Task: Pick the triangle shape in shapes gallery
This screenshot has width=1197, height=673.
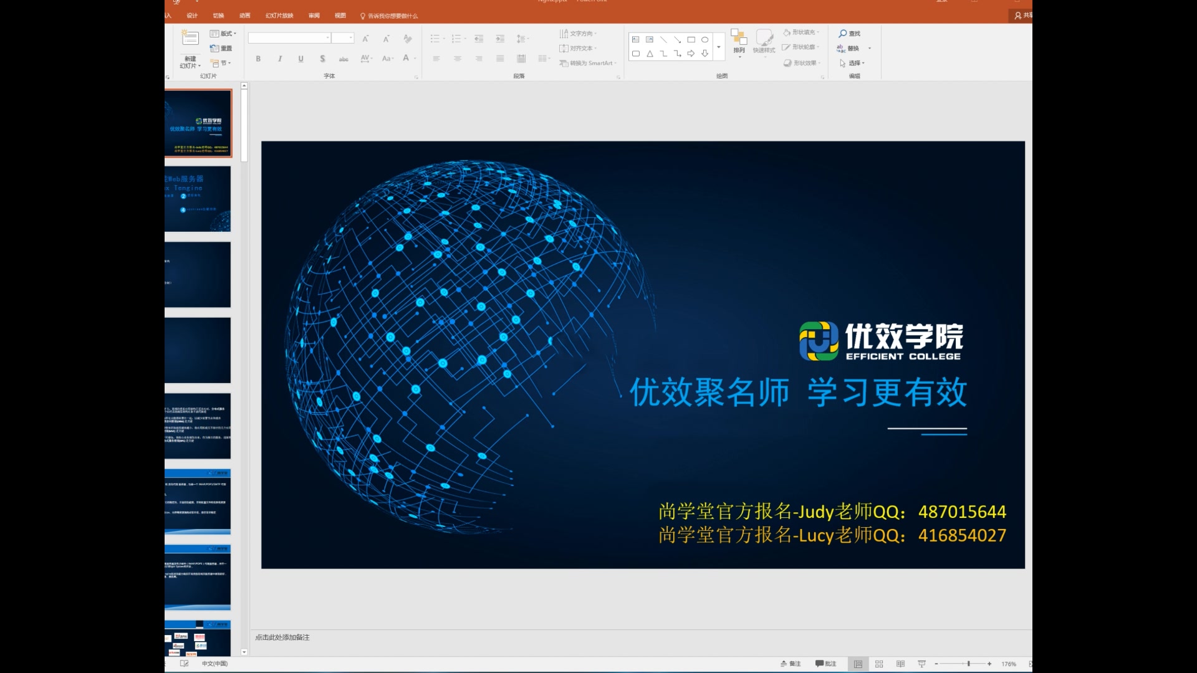Action: point(650,54)
